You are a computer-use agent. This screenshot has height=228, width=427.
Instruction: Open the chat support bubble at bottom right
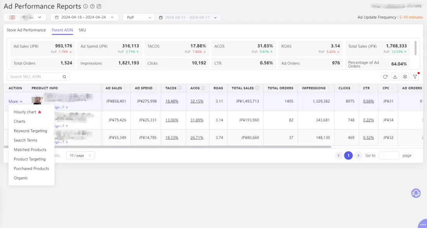click(416, 193)
